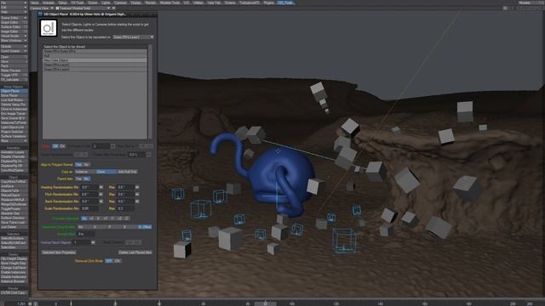Click the Heading Randomization Max field
This screenshot has height=306, width=545.
click(x=125, y=187)
